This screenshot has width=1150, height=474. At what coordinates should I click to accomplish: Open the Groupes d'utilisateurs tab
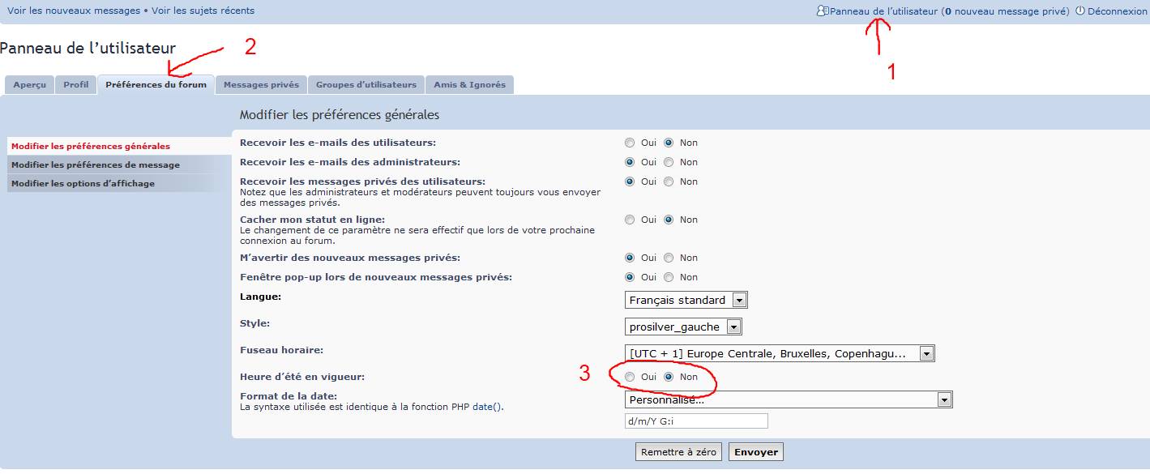pos(366,84)
